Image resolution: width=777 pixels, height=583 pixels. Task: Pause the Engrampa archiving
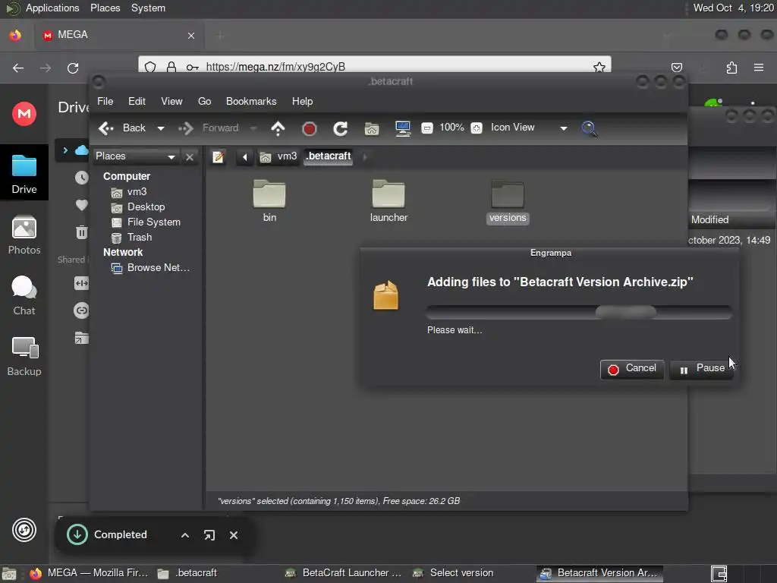pyautogui.click(x=702, y=369)
